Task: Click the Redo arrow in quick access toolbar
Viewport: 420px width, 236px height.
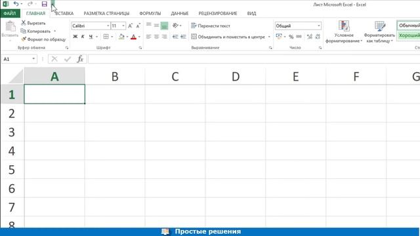Action: click(x=30, y=4)
